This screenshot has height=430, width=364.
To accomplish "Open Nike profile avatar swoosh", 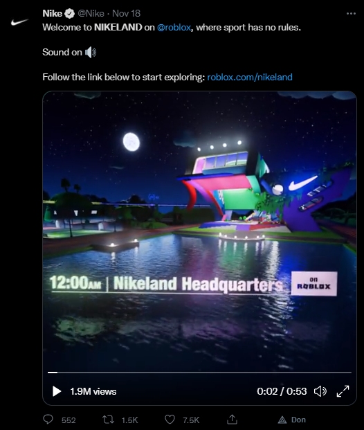I will [x=19, y=22].
